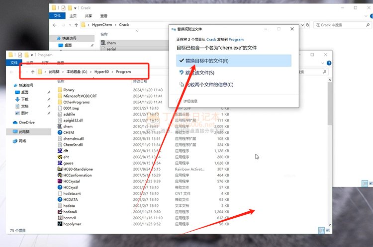Expand the ribbon in Program window
The width and height of the screenshot is (373, 247).
(323, 63)
